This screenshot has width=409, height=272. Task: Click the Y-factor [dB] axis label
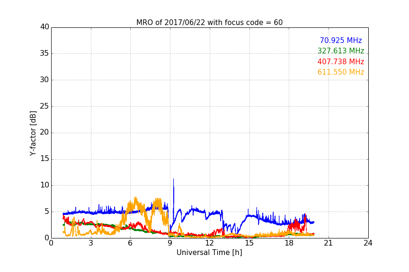(x=33, y=133)
